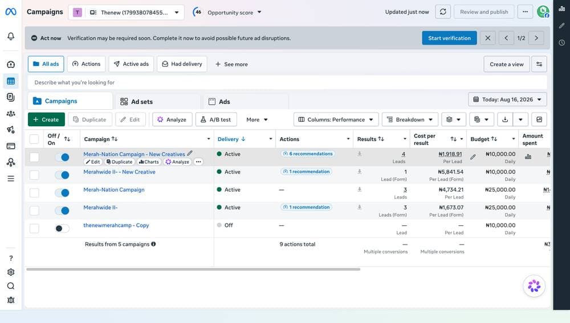Open the Merahwide II- campaign link
This screenshot has width=570, height=323.
pos(100,208)
